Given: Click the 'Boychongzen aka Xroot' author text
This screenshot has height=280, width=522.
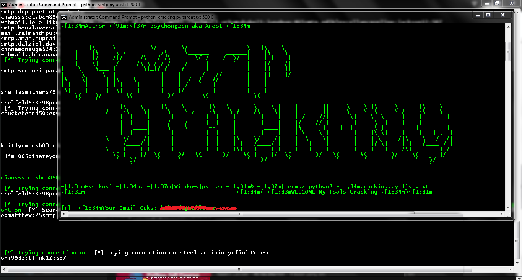Looking at the screenshot, I should coord(186,26).
